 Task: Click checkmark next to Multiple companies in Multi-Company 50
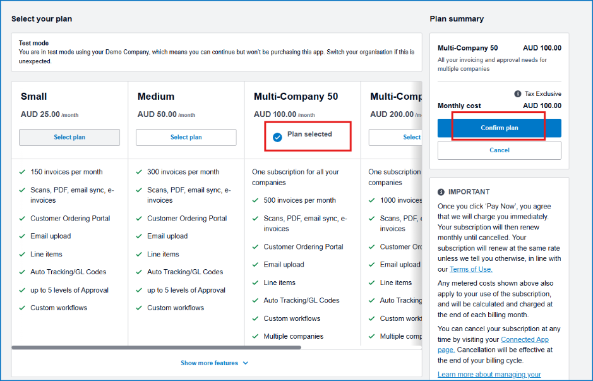point(255,336)
